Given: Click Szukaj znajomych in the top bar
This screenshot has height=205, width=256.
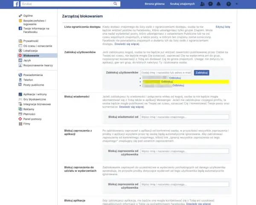Looking at the screenshot, I should click(182, 4).
